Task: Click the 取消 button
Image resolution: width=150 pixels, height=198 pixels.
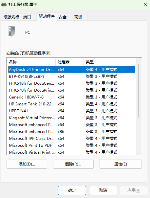Action: [x=103, y=190]
